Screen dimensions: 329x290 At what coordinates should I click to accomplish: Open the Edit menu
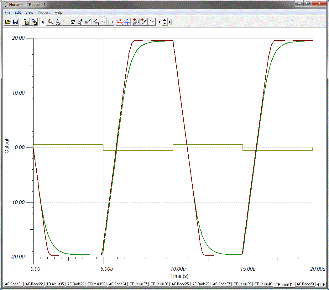pyautogui.click(x=18, y=12)
